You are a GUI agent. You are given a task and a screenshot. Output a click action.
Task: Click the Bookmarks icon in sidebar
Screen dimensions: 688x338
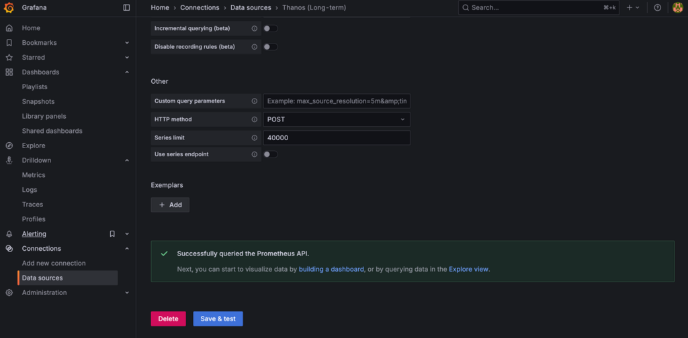point(9,42)
